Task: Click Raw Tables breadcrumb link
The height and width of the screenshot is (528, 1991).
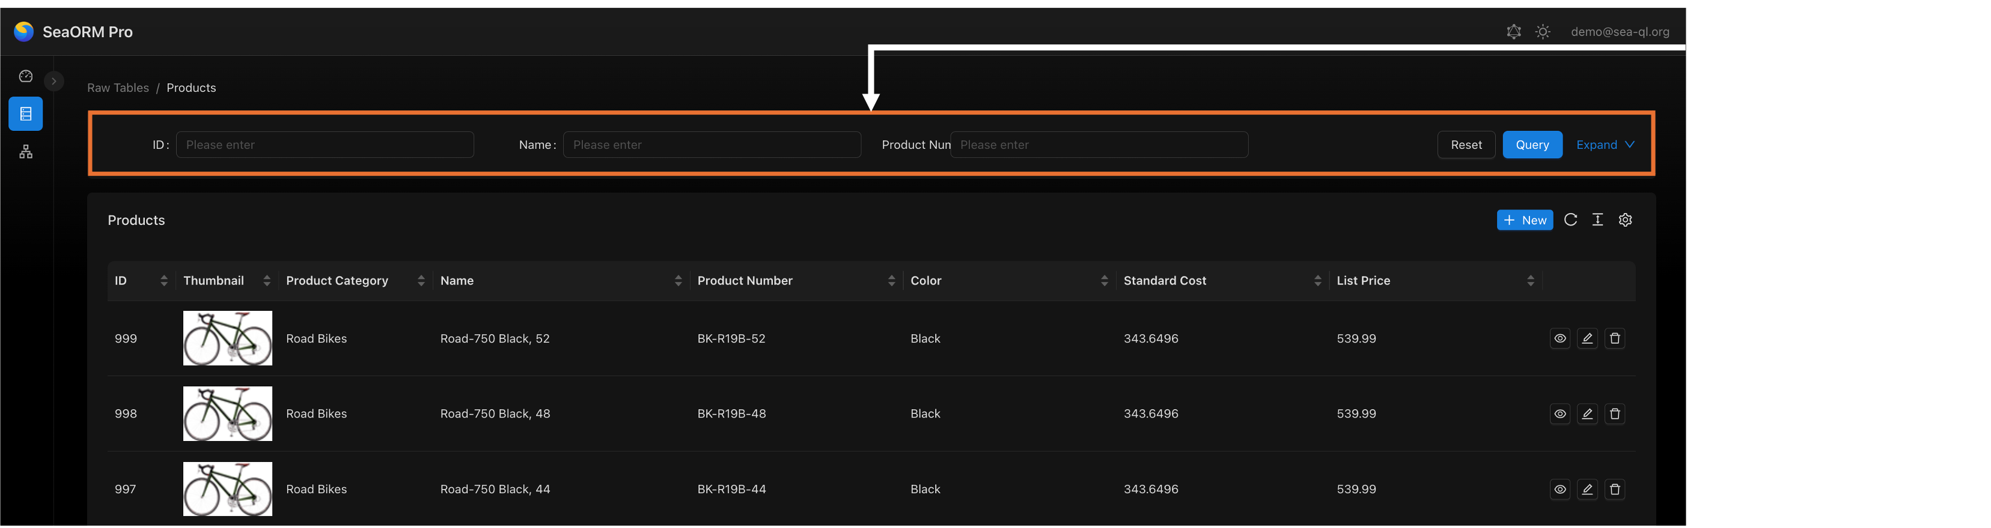Action: (x=117, y=88)
